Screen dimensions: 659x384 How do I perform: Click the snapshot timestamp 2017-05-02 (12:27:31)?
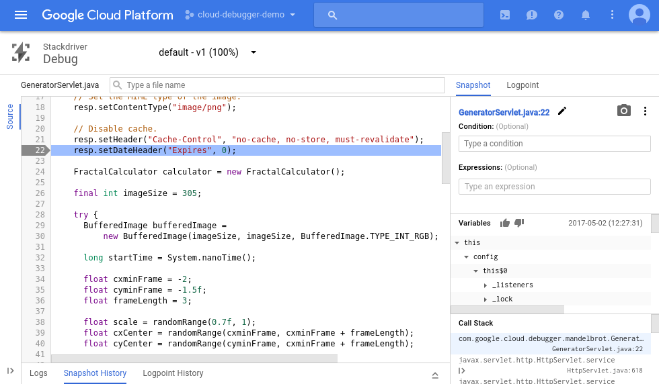605,223
